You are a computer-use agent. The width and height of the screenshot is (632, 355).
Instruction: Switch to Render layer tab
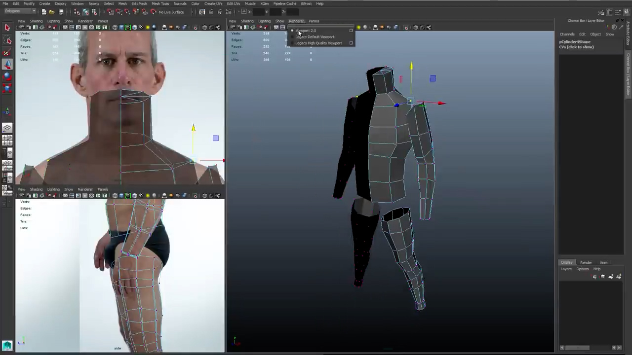click(x=586, y=263)
